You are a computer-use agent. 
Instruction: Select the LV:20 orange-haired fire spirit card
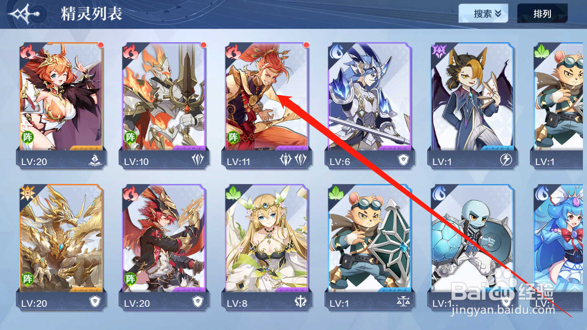[x=62, y=104]
